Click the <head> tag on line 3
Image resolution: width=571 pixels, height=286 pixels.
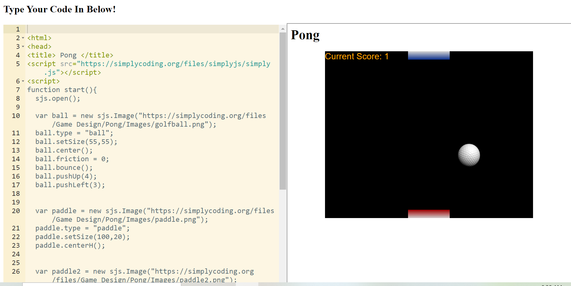click(x=40, y=47)
